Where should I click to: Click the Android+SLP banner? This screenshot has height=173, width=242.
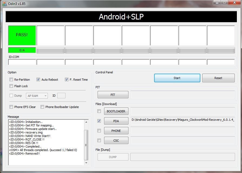coord(121,17)
